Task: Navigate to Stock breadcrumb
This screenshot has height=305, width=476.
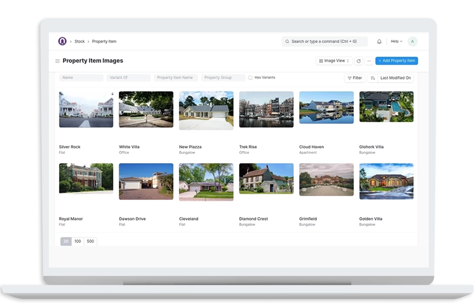Action: click(x=79, y=41)
